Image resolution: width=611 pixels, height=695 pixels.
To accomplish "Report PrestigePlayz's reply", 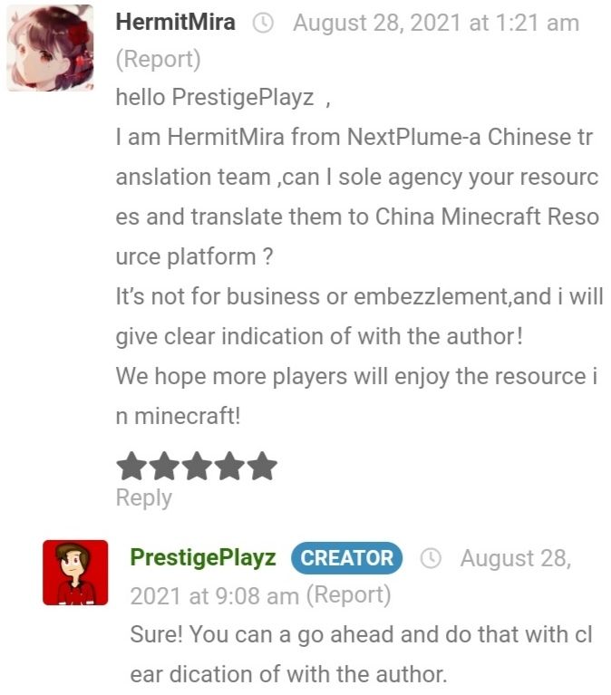I will click(x=349, y=595).
